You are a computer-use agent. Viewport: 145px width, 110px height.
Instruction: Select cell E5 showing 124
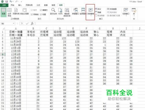click(x=73, y=45)
